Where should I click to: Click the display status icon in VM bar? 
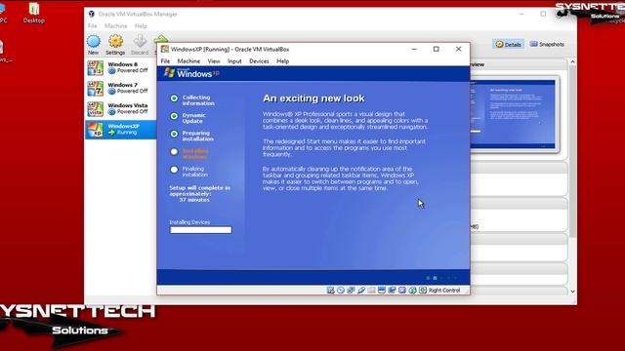pyautogui.click(x=382, y=291)
